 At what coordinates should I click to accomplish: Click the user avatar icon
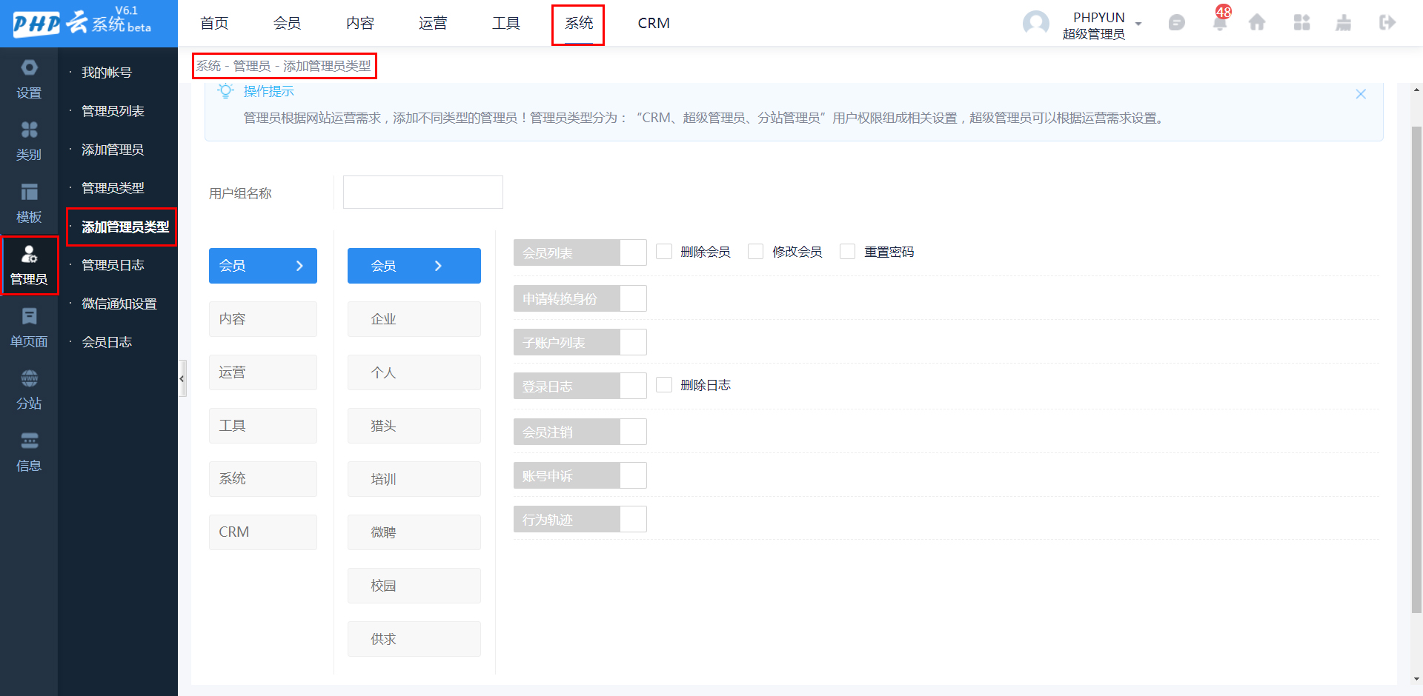pyautogui.click(x=1035, y=23)
